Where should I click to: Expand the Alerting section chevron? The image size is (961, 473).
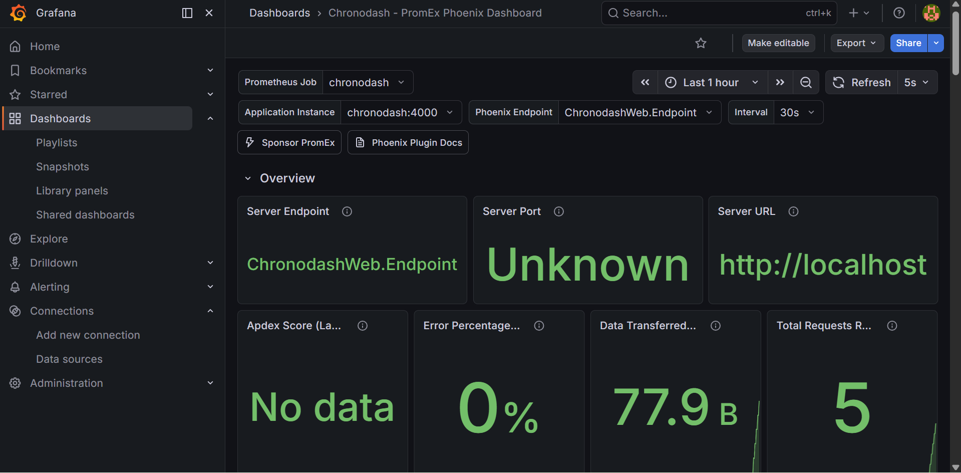click(210, 287)
